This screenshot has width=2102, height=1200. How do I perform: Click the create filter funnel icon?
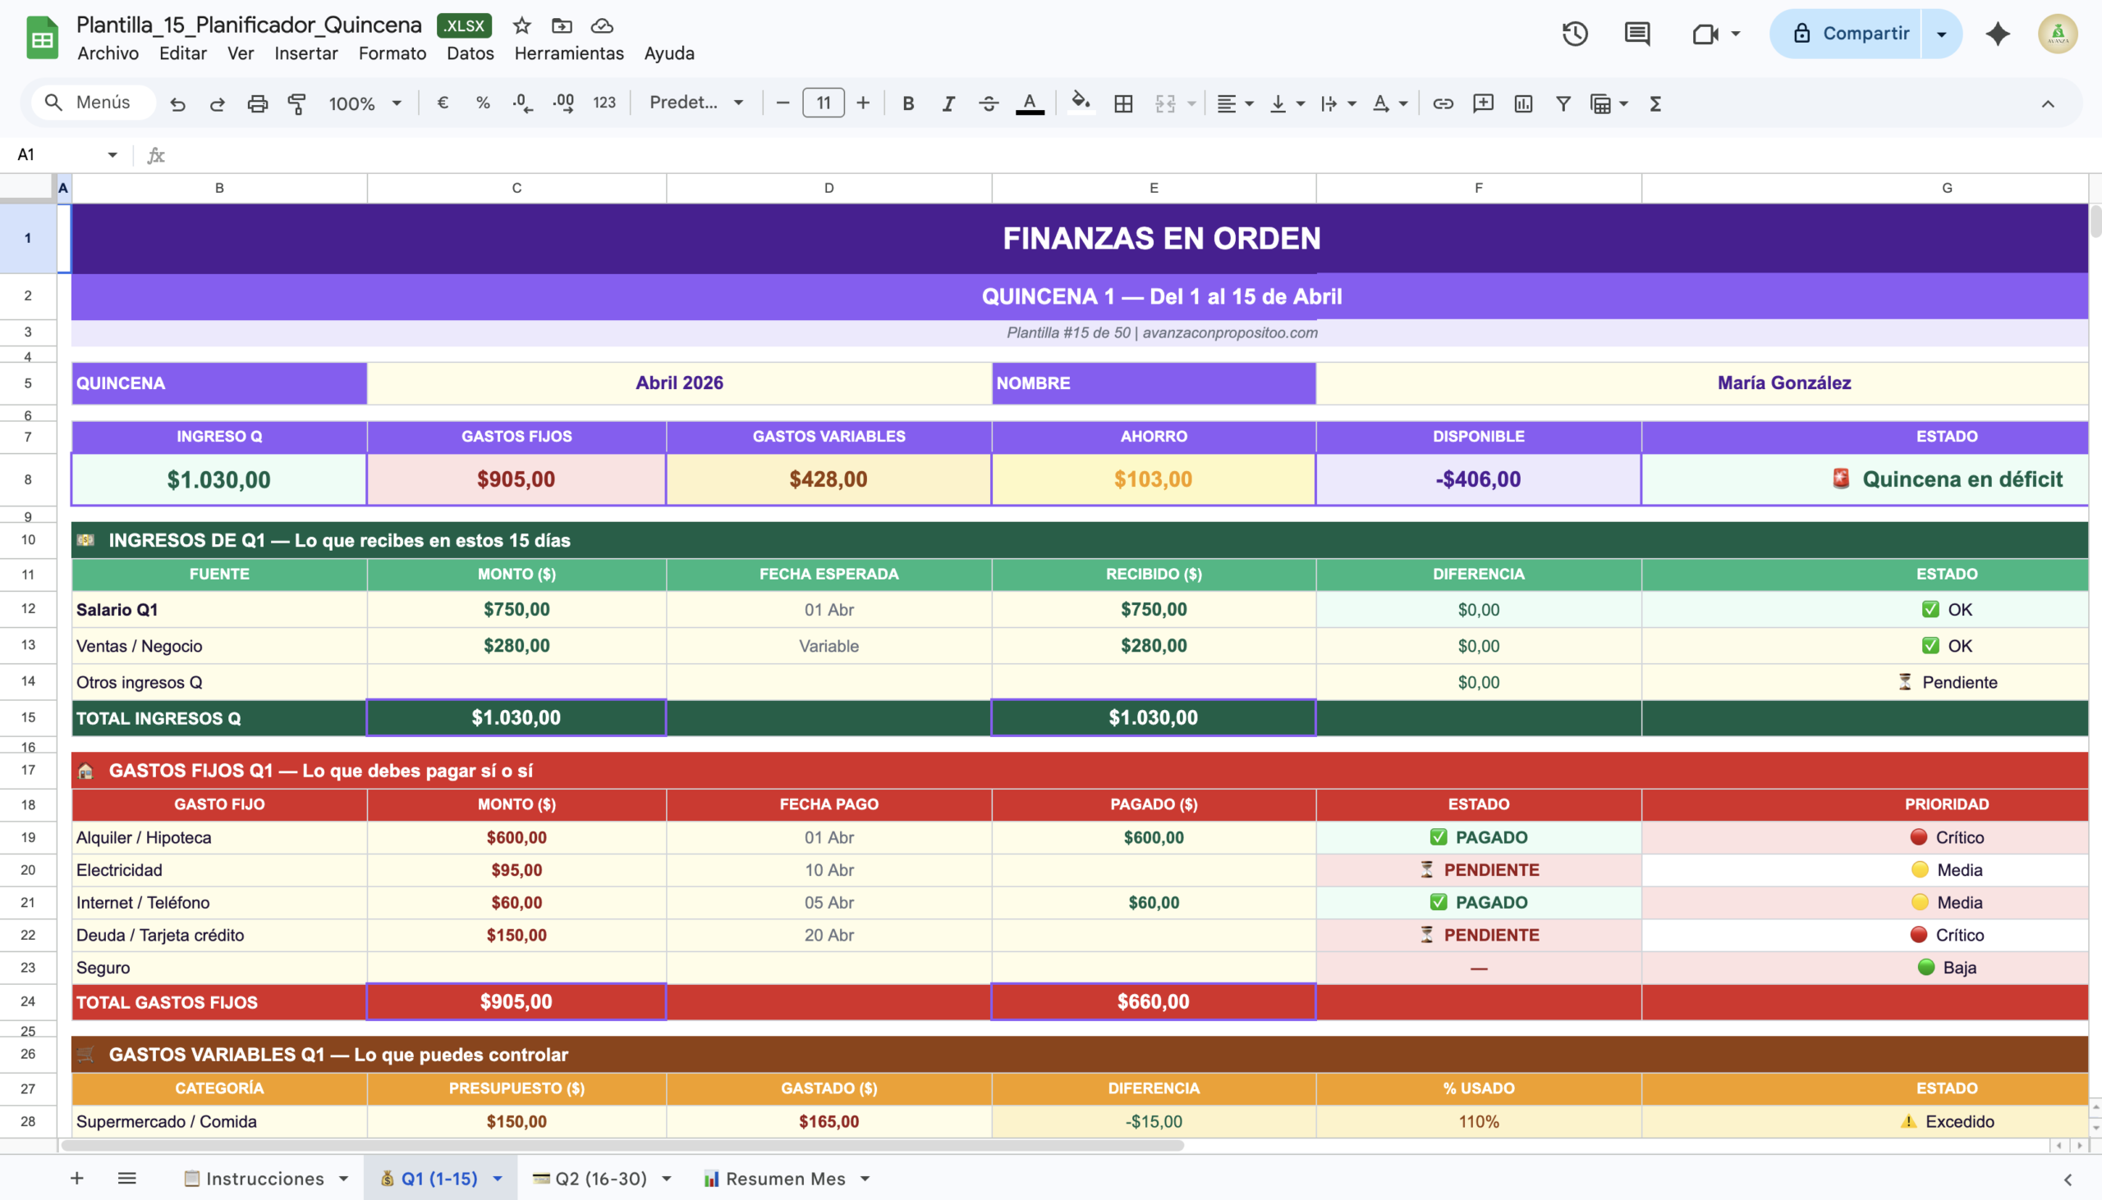pyautogui.click(x=1562, y=104)
